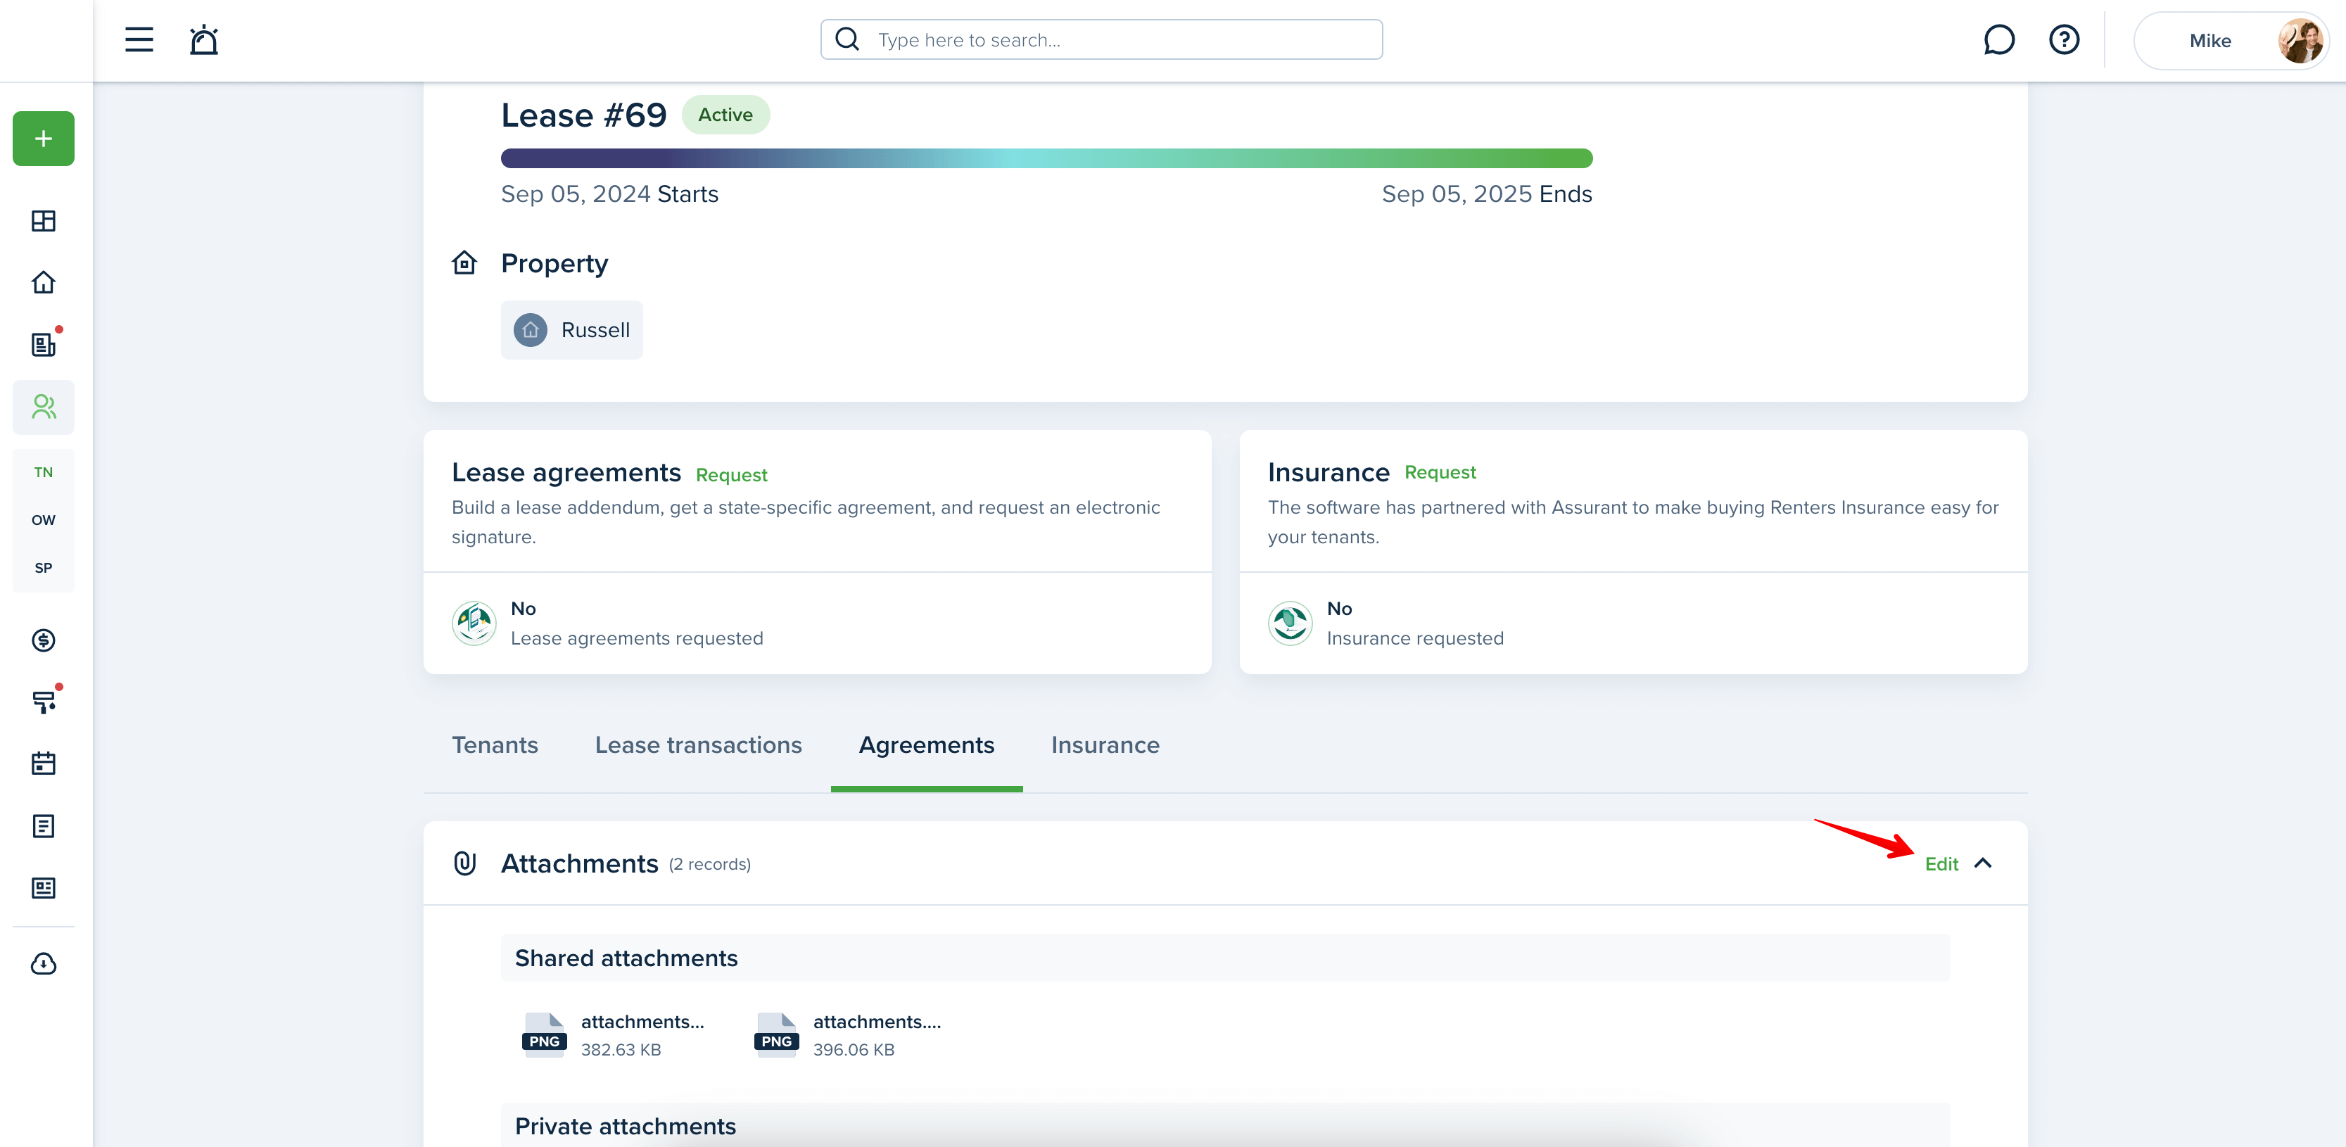Open the chat messages icon
Image resolution: width=2346 pixels, height=1147 pixels.
point(1998,40)
